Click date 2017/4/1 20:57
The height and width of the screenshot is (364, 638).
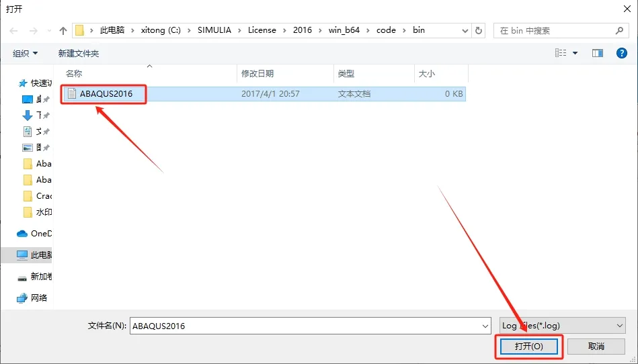[270, 94]
